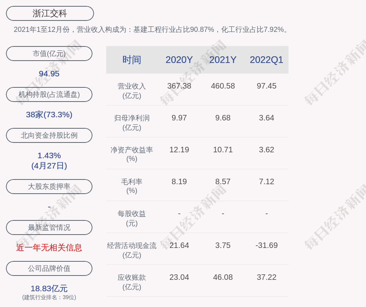Click the revenue value 97.45
The image size is (366, 307).
(266, 86)
